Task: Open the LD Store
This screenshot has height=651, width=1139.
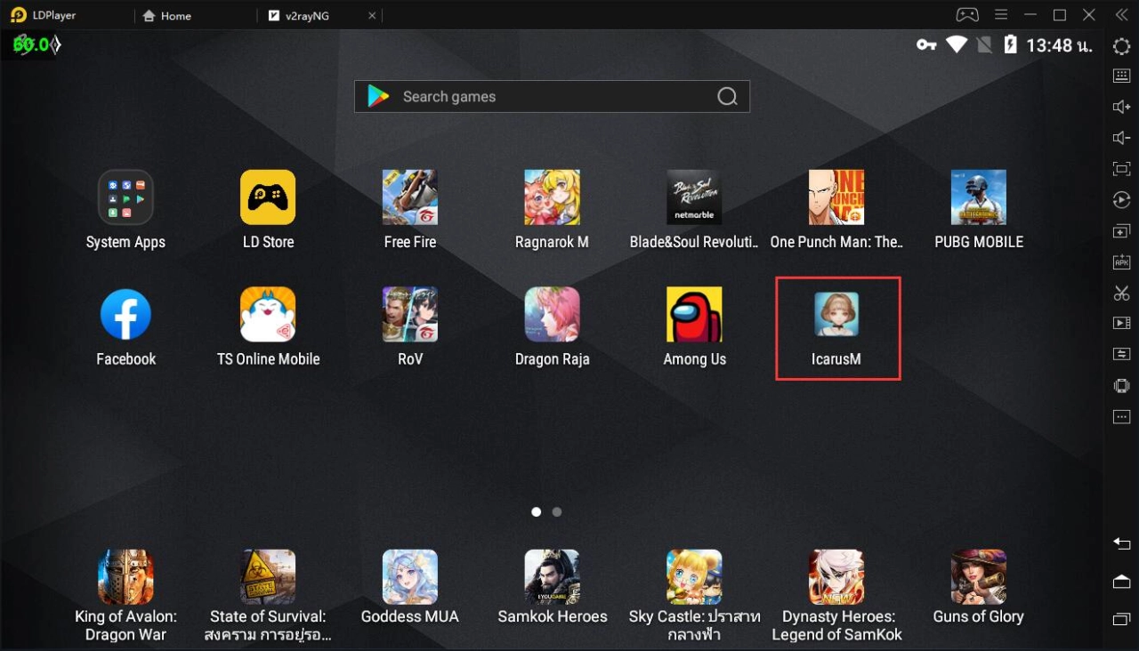Action: [268, 197]
